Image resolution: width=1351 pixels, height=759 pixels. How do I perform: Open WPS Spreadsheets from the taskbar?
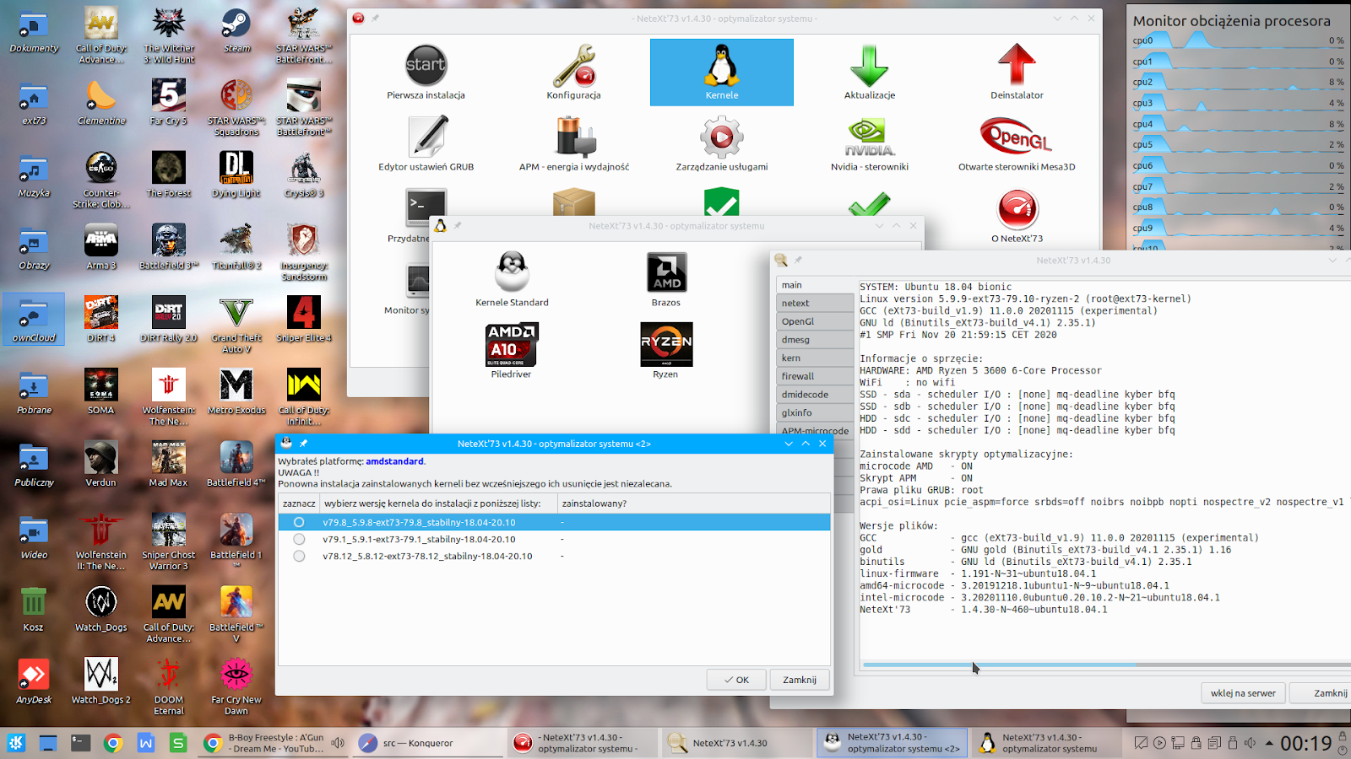(x=178, y=743)
